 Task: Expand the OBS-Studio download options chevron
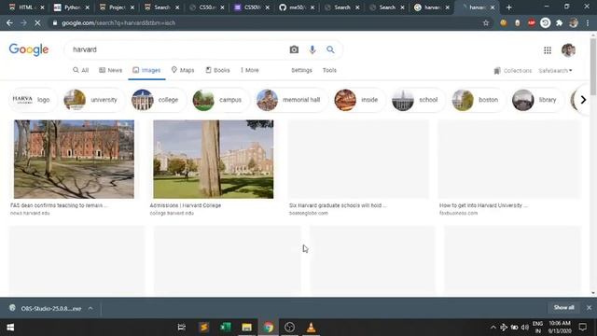click(90, 308)
